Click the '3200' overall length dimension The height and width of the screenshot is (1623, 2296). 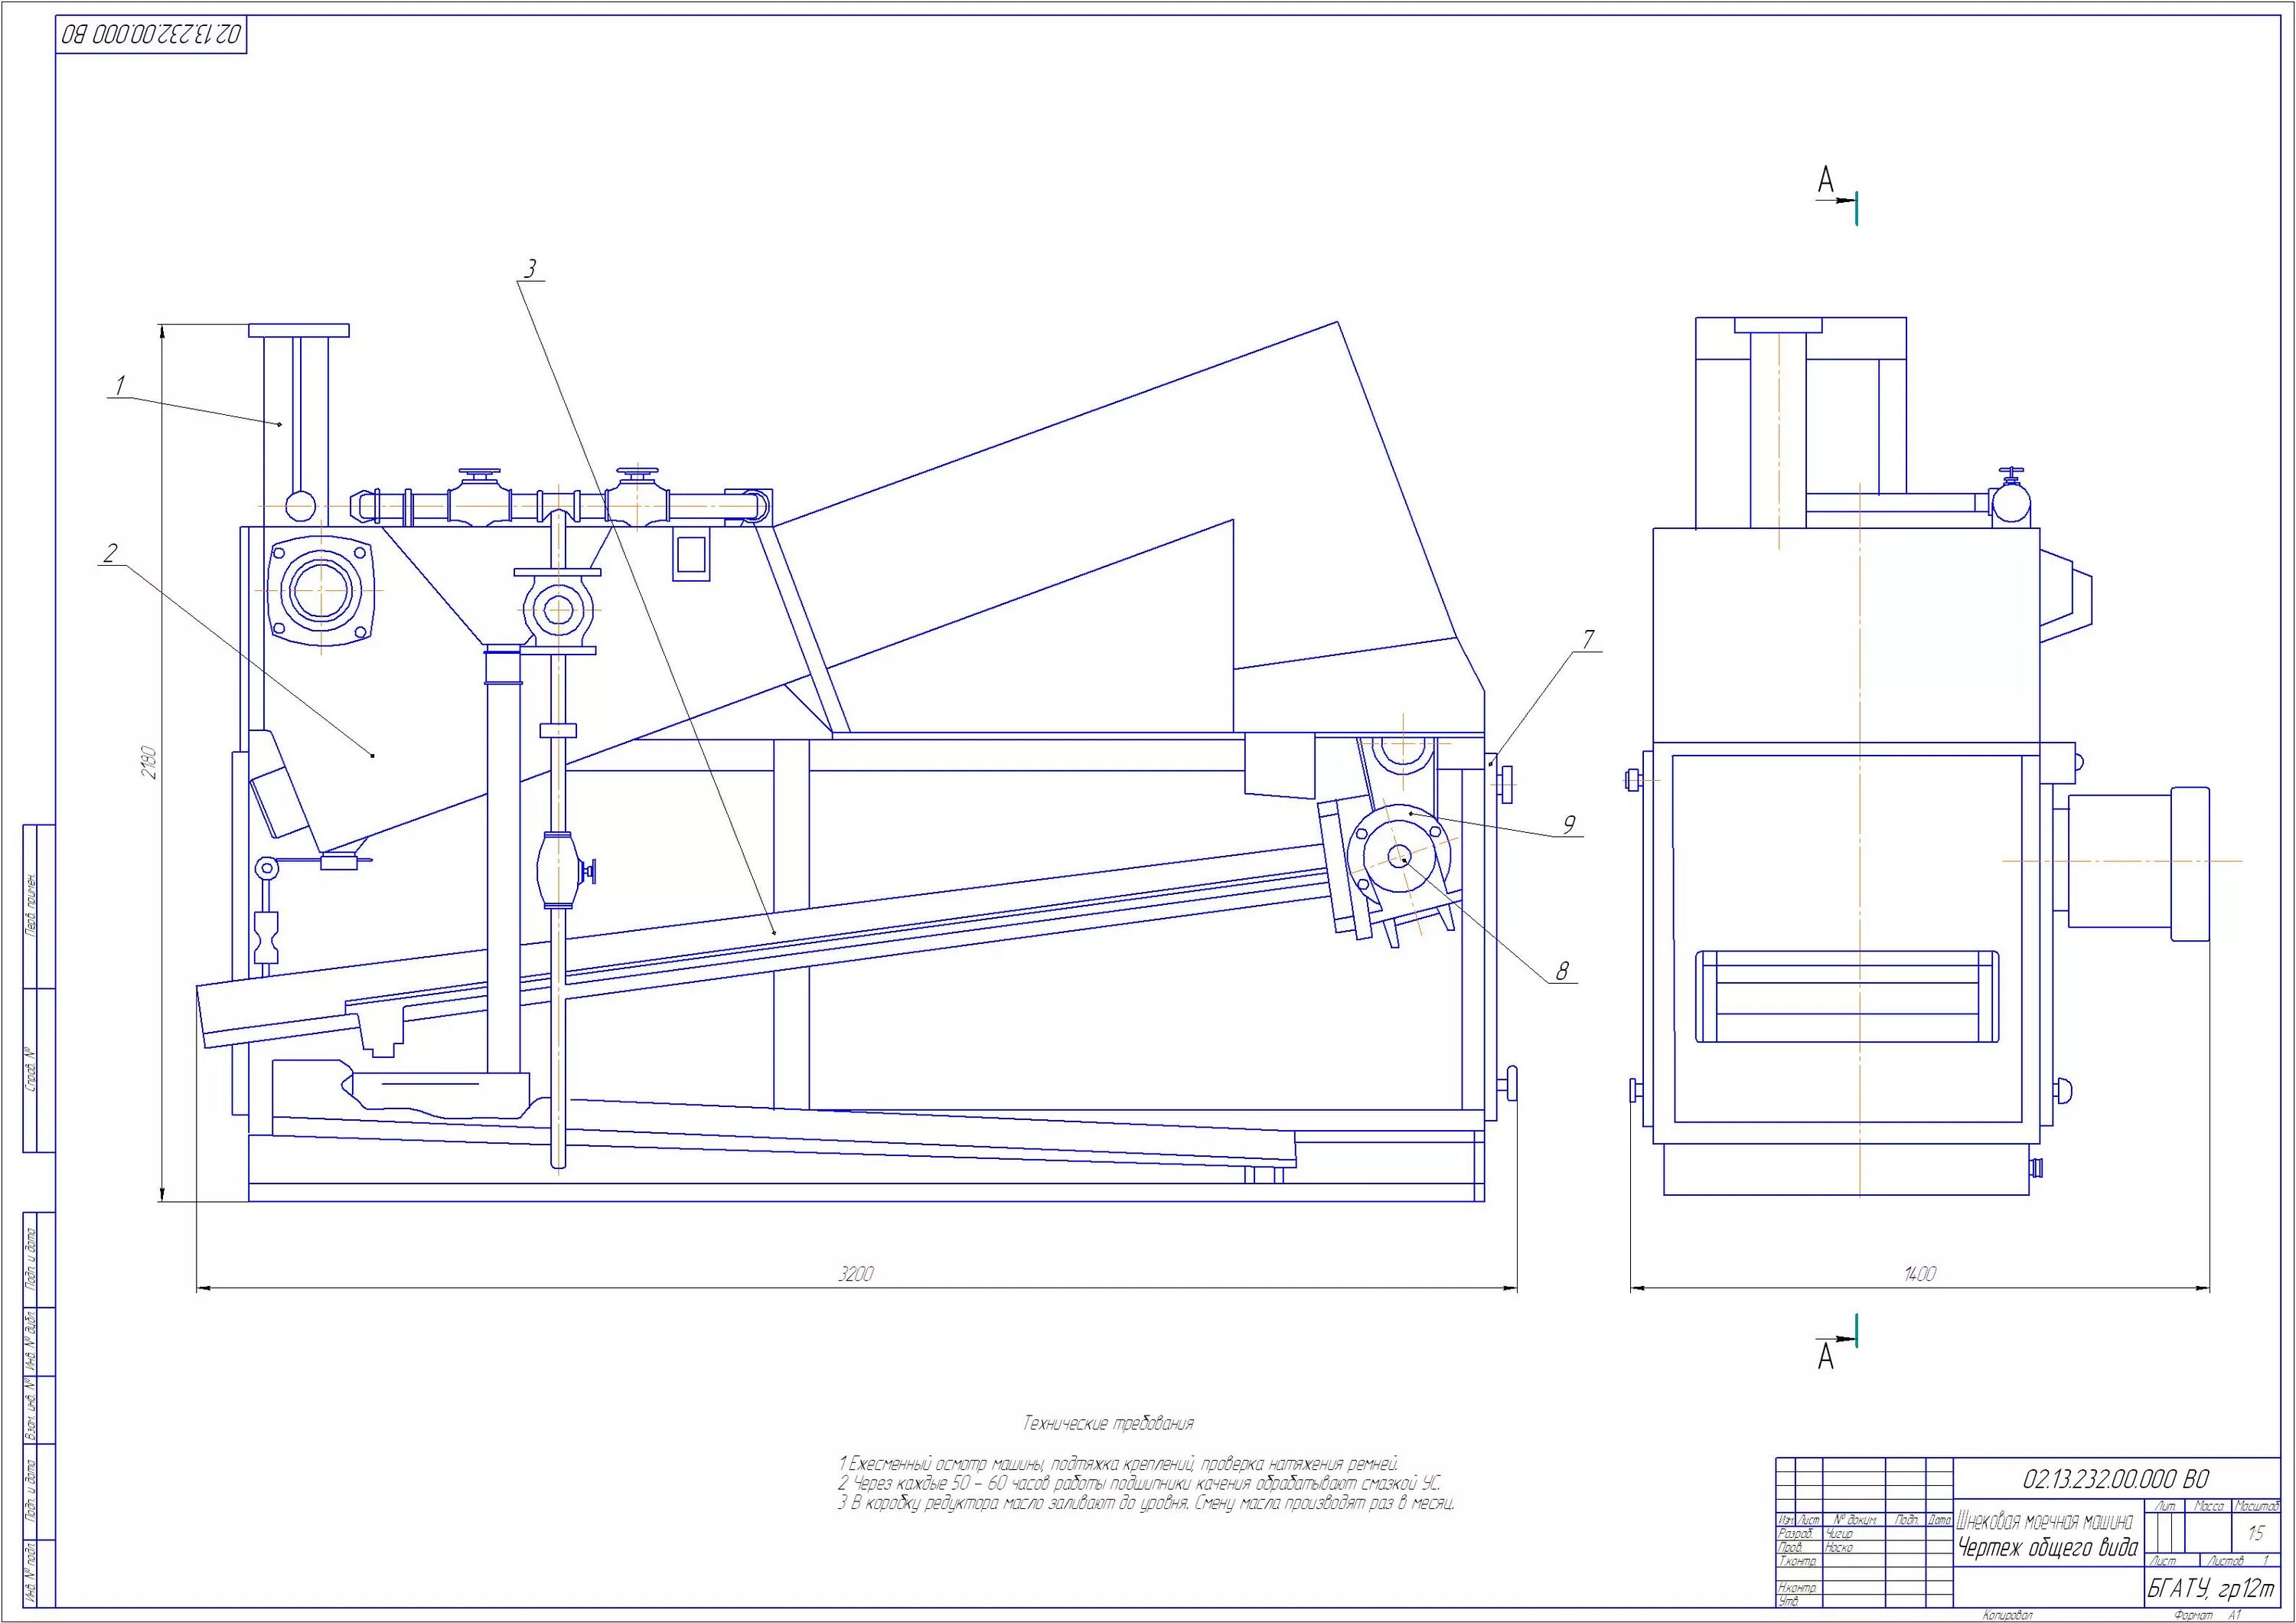coord(856,1273)
